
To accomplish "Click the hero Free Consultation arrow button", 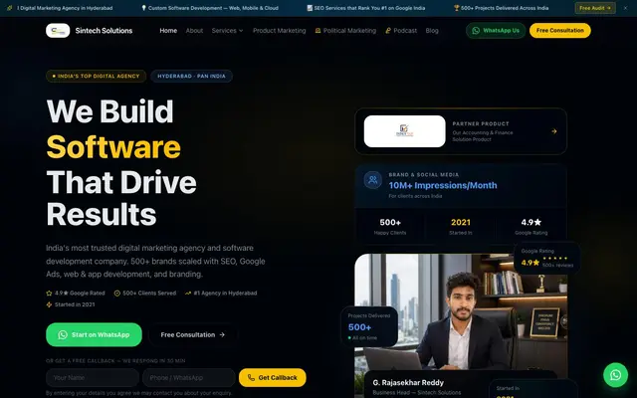I will (192, 334).
